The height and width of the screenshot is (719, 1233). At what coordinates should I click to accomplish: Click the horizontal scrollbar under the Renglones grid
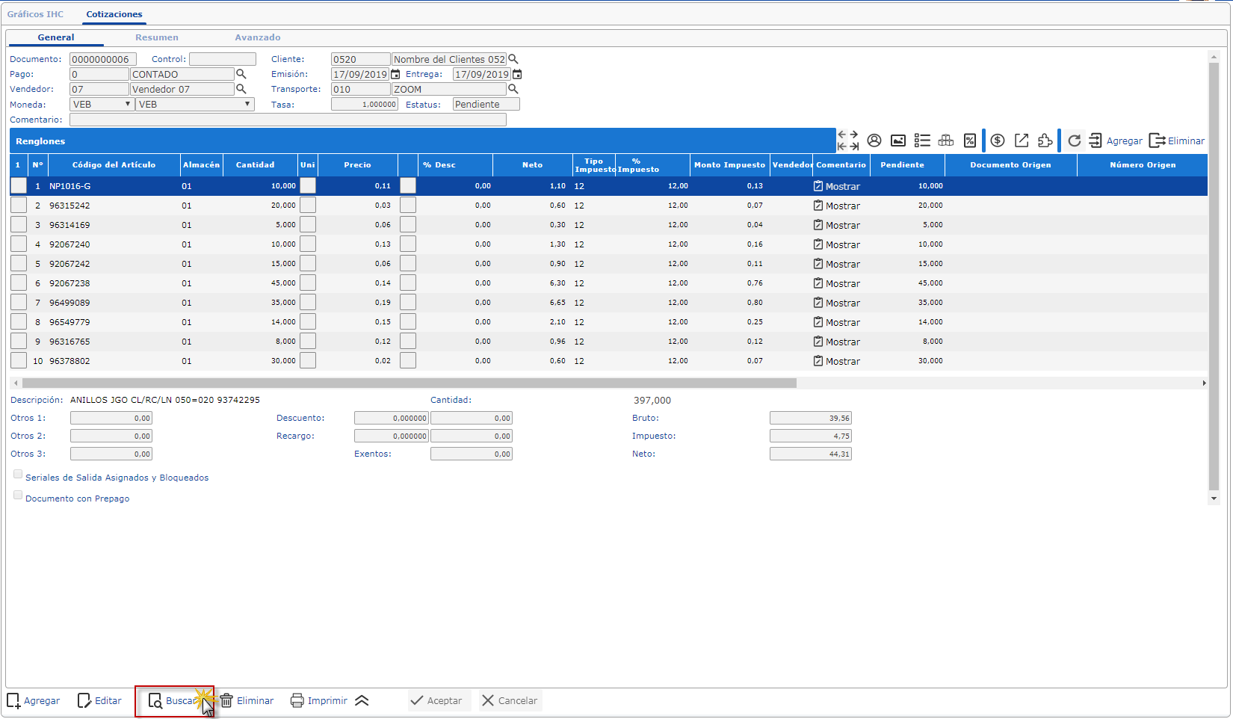(x=409, y=383)
